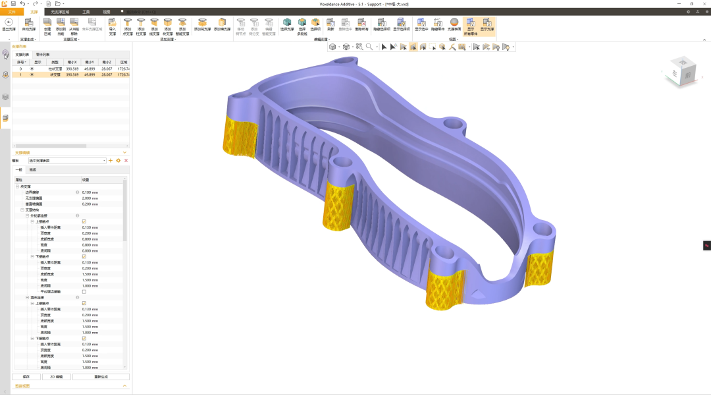Viewport: 711px width, 400px height.
Task: Click the 删除所有 (delete all) icon
Action: coord(361,25)
